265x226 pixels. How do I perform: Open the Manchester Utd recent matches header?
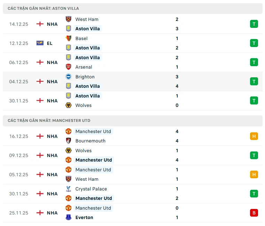(49, 120)
